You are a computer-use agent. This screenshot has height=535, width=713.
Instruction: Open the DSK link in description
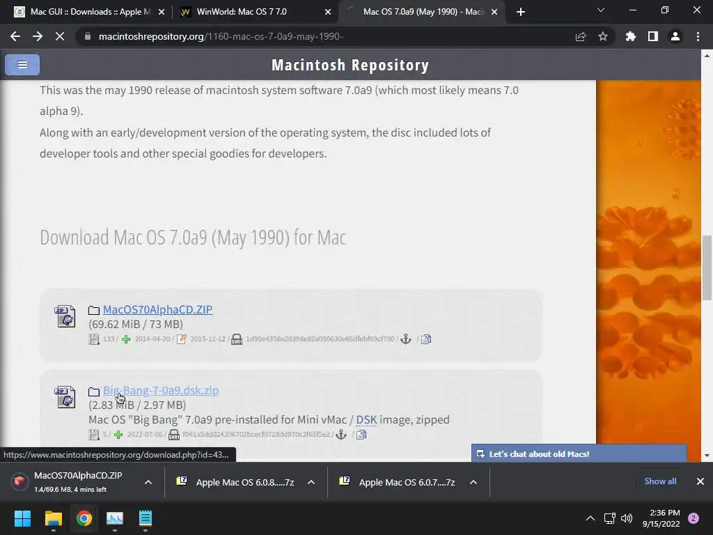(x=366, y=419)
